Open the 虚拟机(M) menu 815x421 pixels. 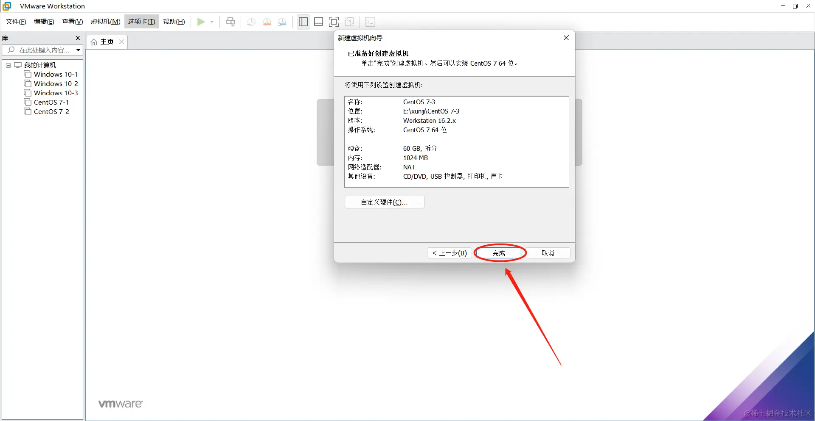click(106, 22)
